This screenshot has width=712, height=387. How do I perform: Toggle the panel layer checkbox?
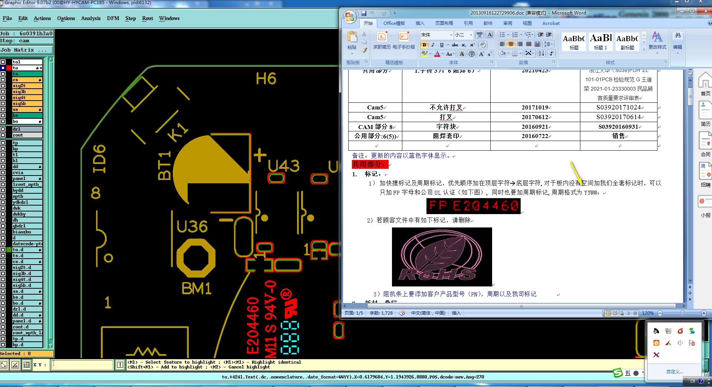tap(3, 178)
